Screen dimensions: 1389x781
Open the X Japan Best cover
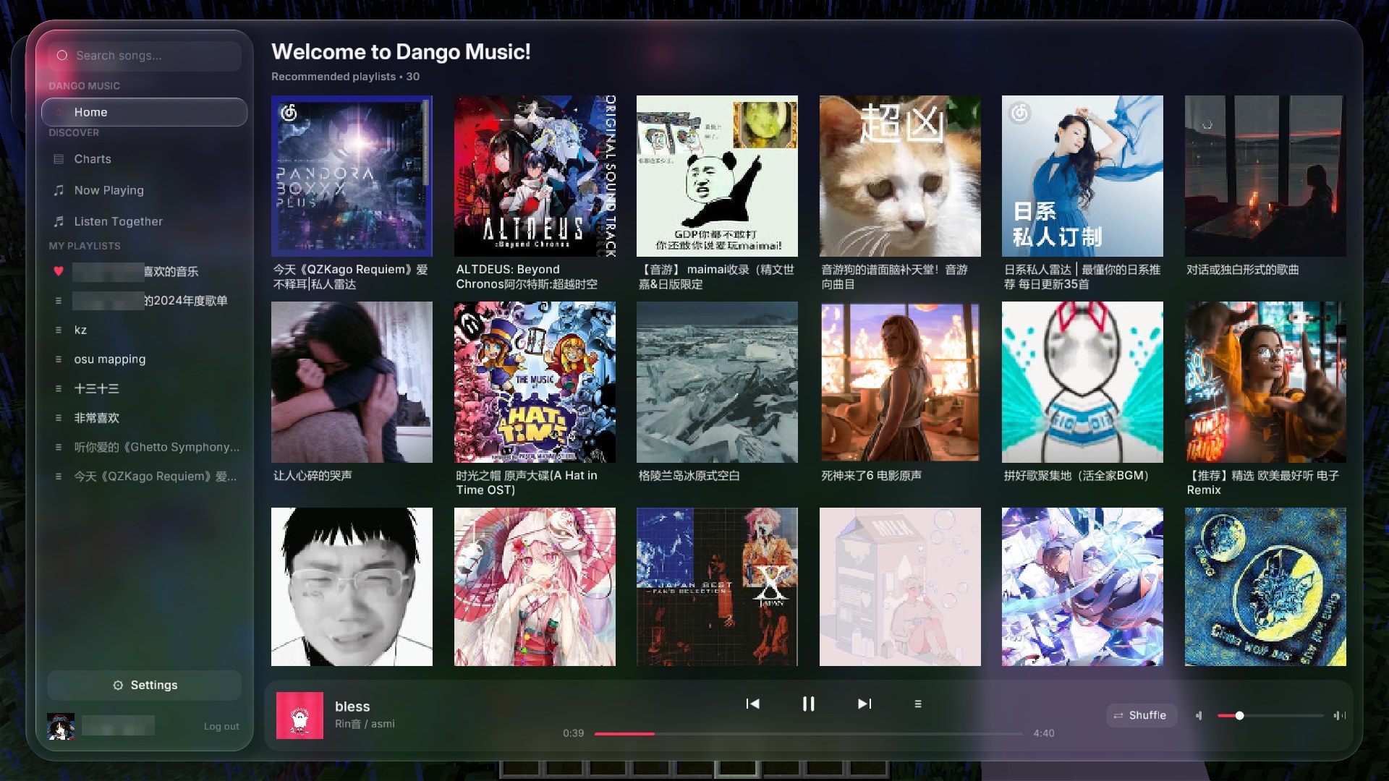pos(717,586)
